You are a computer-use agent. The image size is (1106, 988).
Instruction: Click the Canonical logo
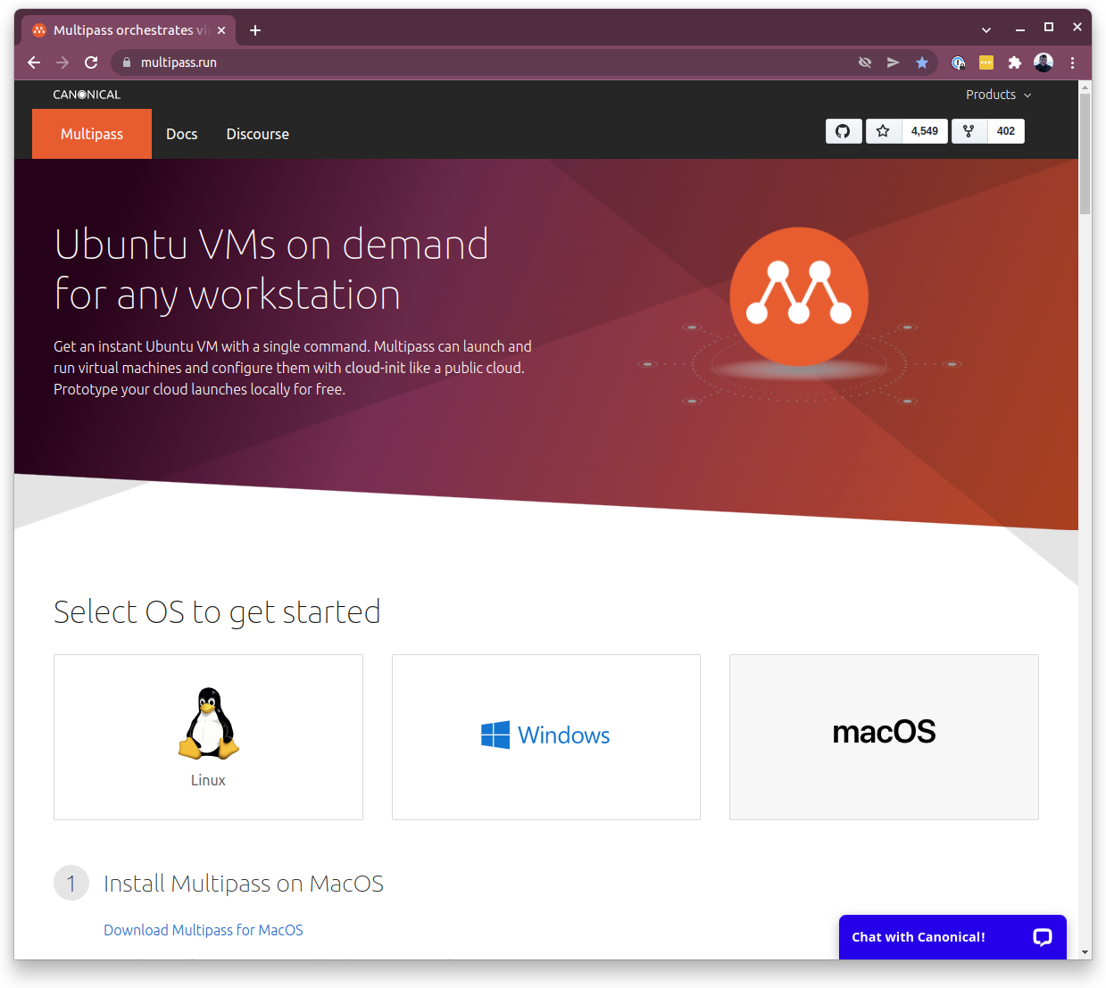(x=87, y=95)
